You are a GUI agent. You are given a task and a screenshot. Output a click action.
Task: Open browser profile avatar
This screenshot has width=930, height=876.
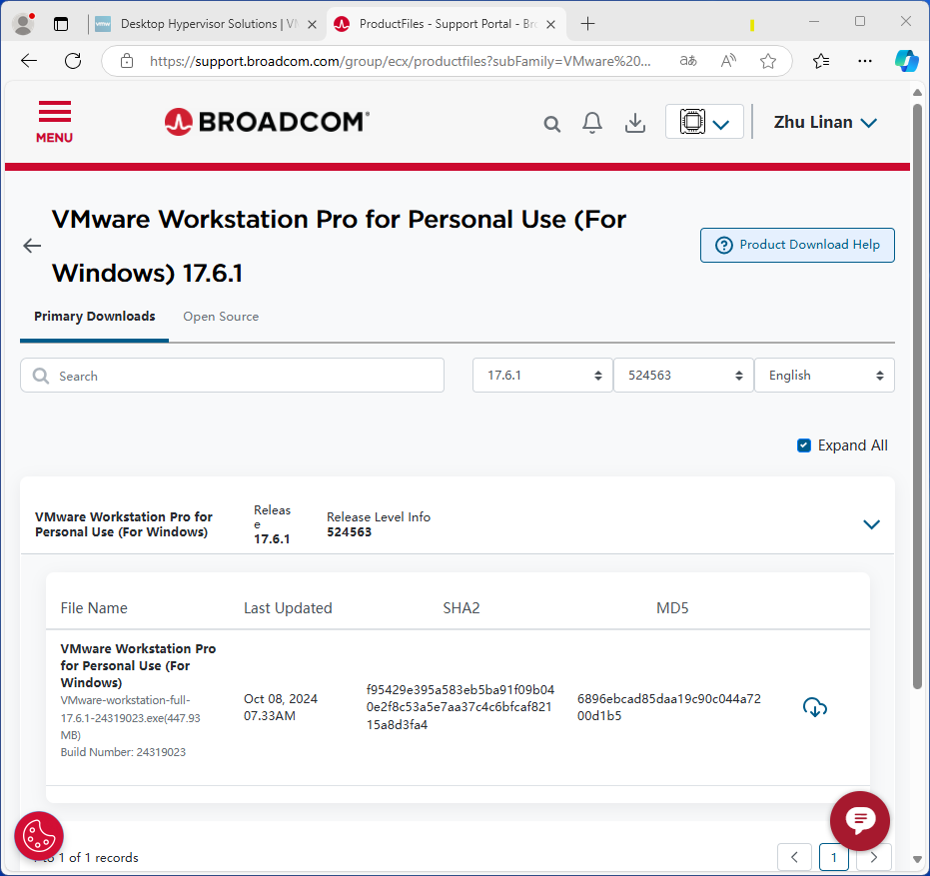(x=23, y=24)
